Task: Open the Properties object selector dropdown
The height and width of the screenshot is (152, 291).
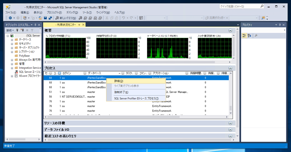Action: pyautogui.click(x=284, y=30)
